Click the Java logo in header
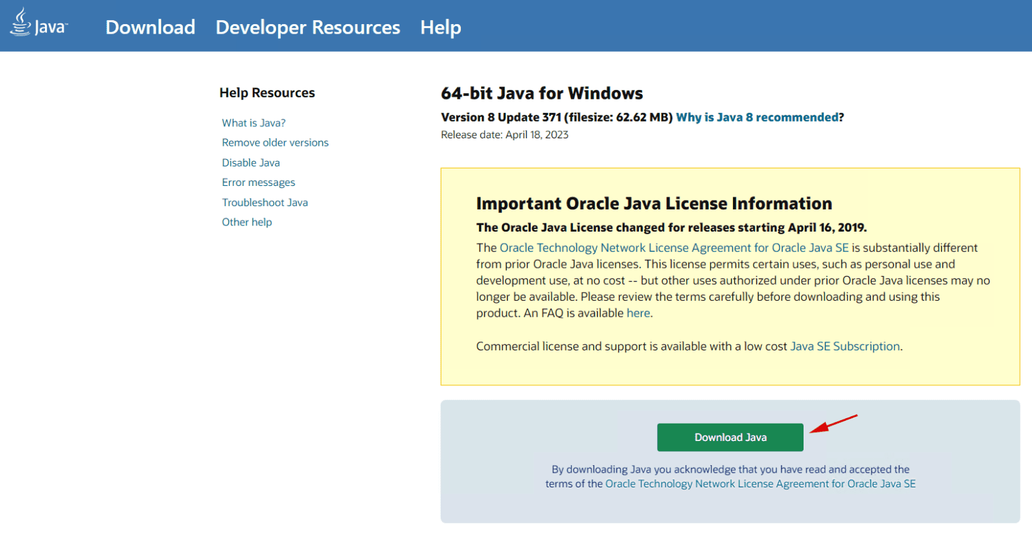Screen dimensions: 1032x533 pos(38,23)
